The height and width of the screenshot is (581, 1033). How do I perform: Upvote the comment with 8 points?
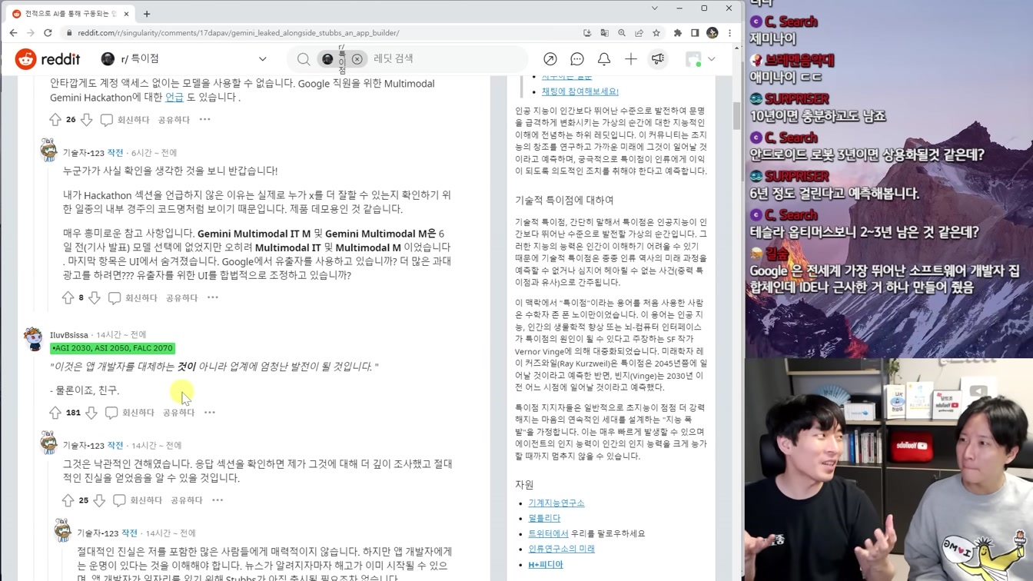[x=68, y=297]
